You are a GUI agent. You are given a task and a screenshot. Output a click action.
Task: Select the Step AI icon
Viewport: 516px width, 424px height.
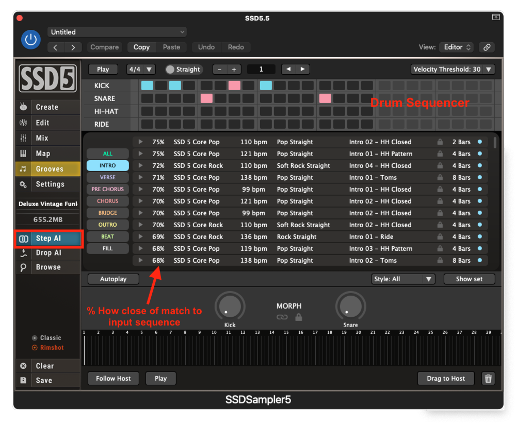click(x=23, y=239)
